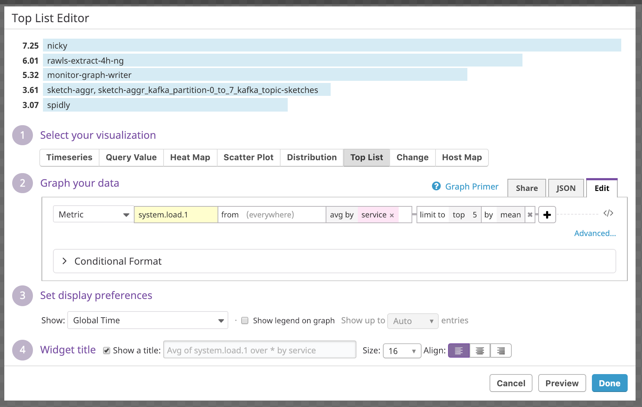Open the title Size dropdown
642x407 pixels.
click(402, 351)
